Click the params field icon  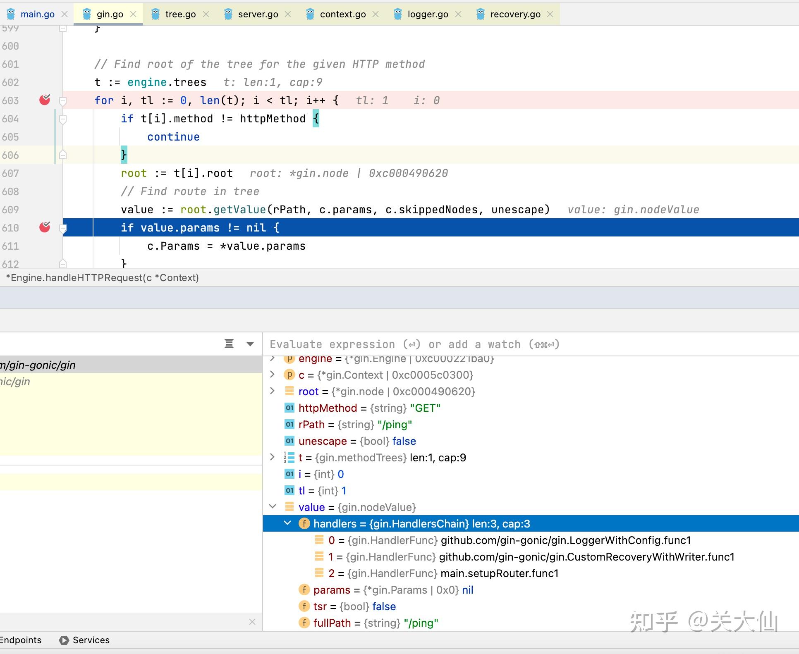pyautogui.click(x=304, y=590)
